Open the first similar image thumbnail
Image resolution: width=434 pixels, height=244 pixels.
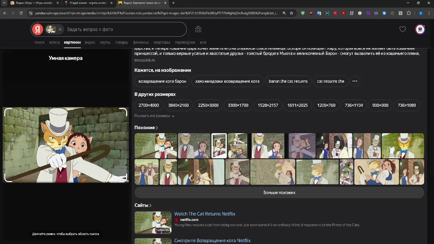tap(156, 146)
